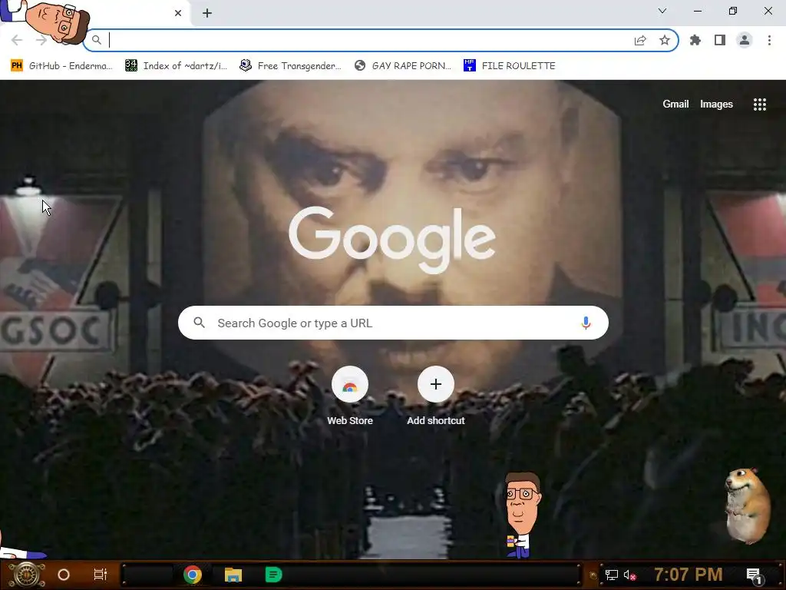The width and height of the screenshot is (786, 590).
Task: Restore down the Chrome window
Action: [x=733, y=11]
